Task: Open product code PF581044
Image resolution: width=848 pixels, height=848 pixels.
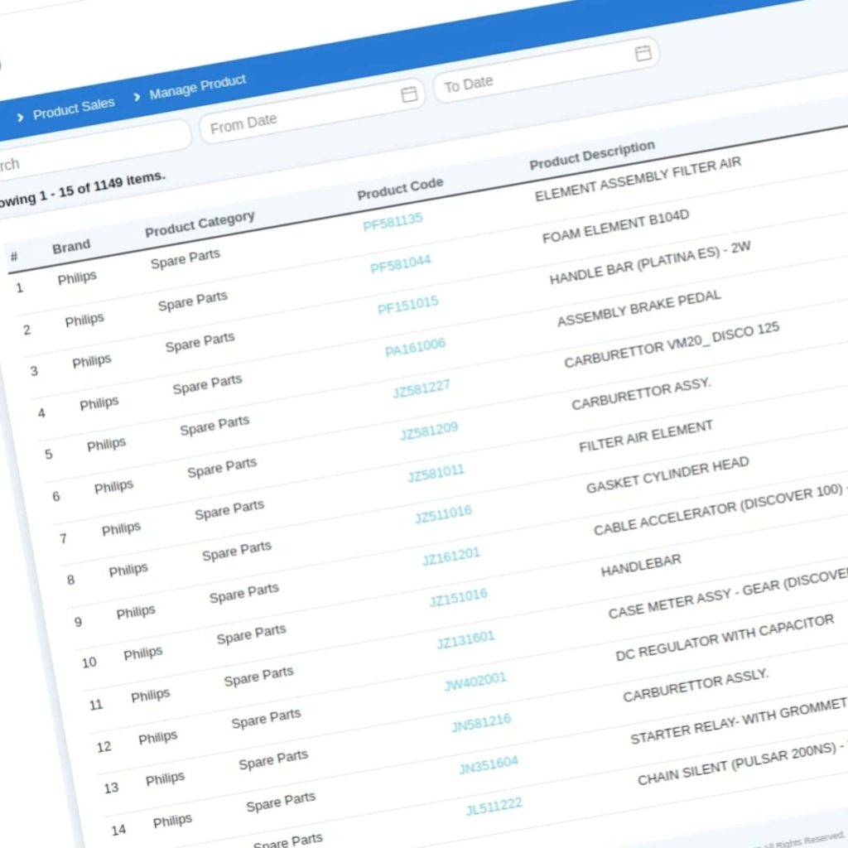Action: tap(400, 263)
